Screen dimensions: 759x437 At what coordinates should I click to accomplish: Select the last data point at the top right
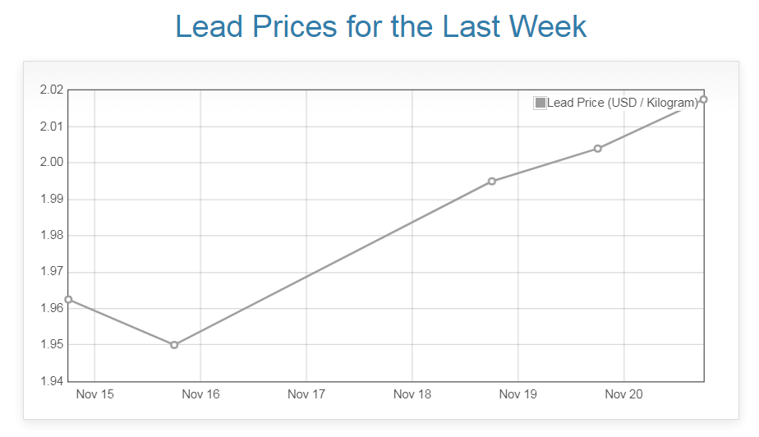pyautogui.click(x=703, y=99)
